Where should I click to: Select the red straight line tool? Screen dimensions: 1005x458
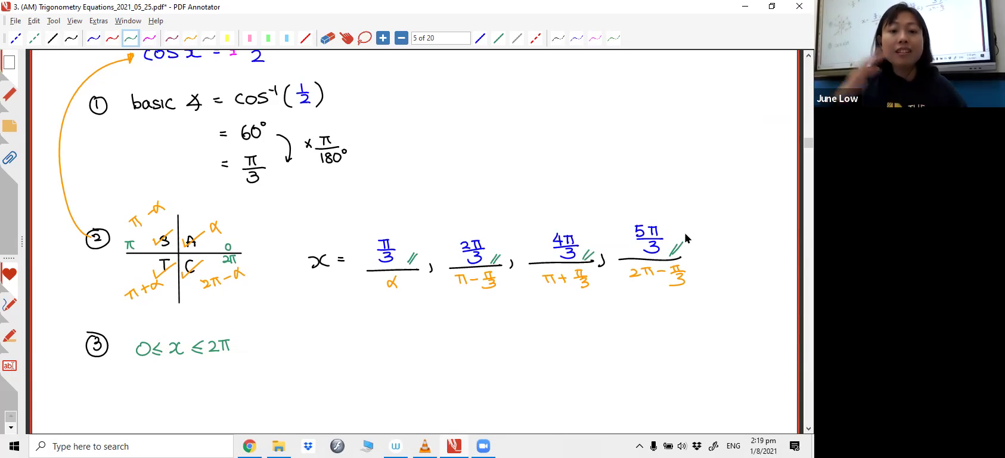click(305, 38)
